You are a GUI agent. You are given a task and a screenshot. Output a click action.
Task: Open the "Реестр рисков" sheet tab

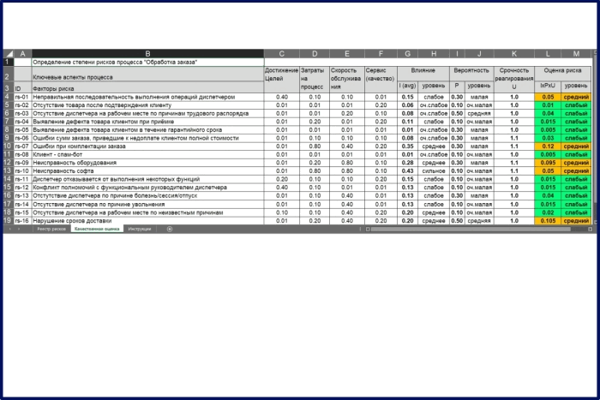click(x=51, y=230)
